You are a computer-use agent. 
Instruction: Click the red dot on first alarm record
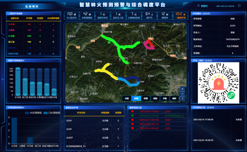(132, 112)
